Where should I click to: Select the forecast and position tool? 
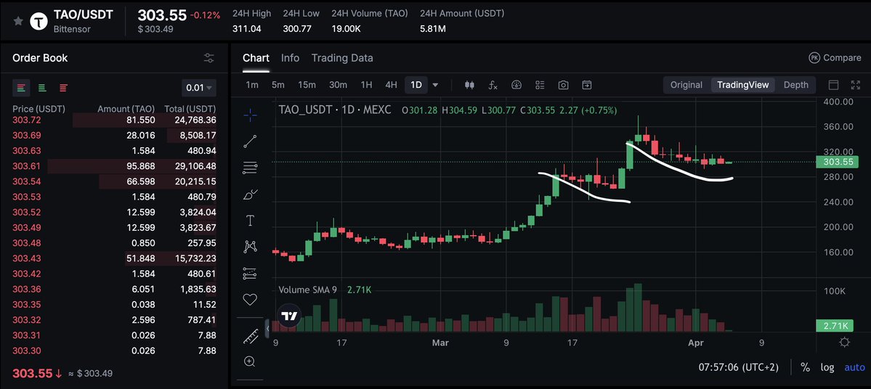(250, 273)
